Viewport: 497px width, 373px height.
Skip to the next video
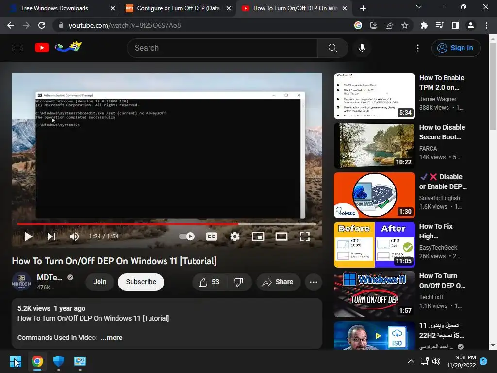tap(51, 237)
